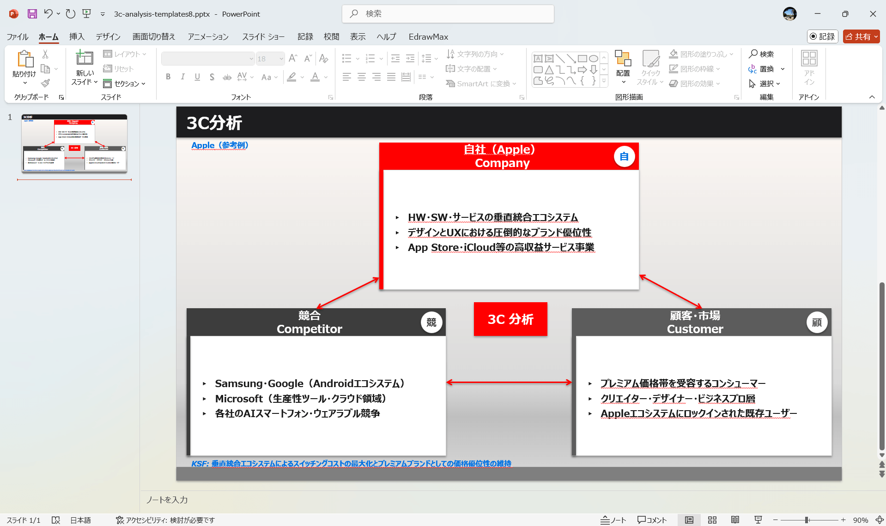Click the Save icon in the title bar
886x526 pixels.
point(32,14)
